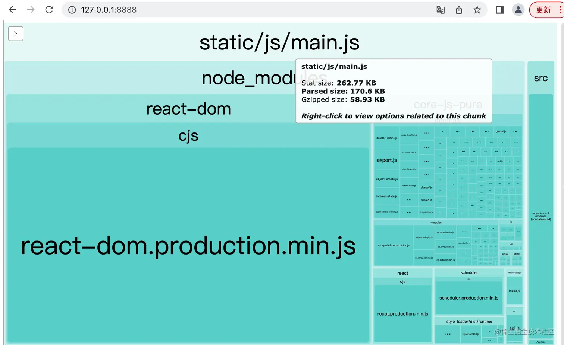Image resolution: width=564 pixels, height=345 pixels.
Task: Select the App.less module block
Action: (x=541, y=342)
